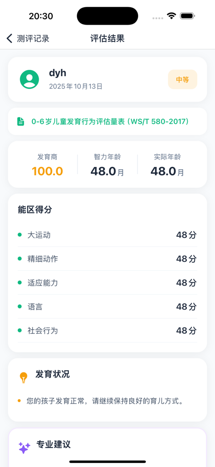The width and height of the screenshot is (215, 467).
Task: Tap the green dot beside 大运动
Action: pos(20,235)
